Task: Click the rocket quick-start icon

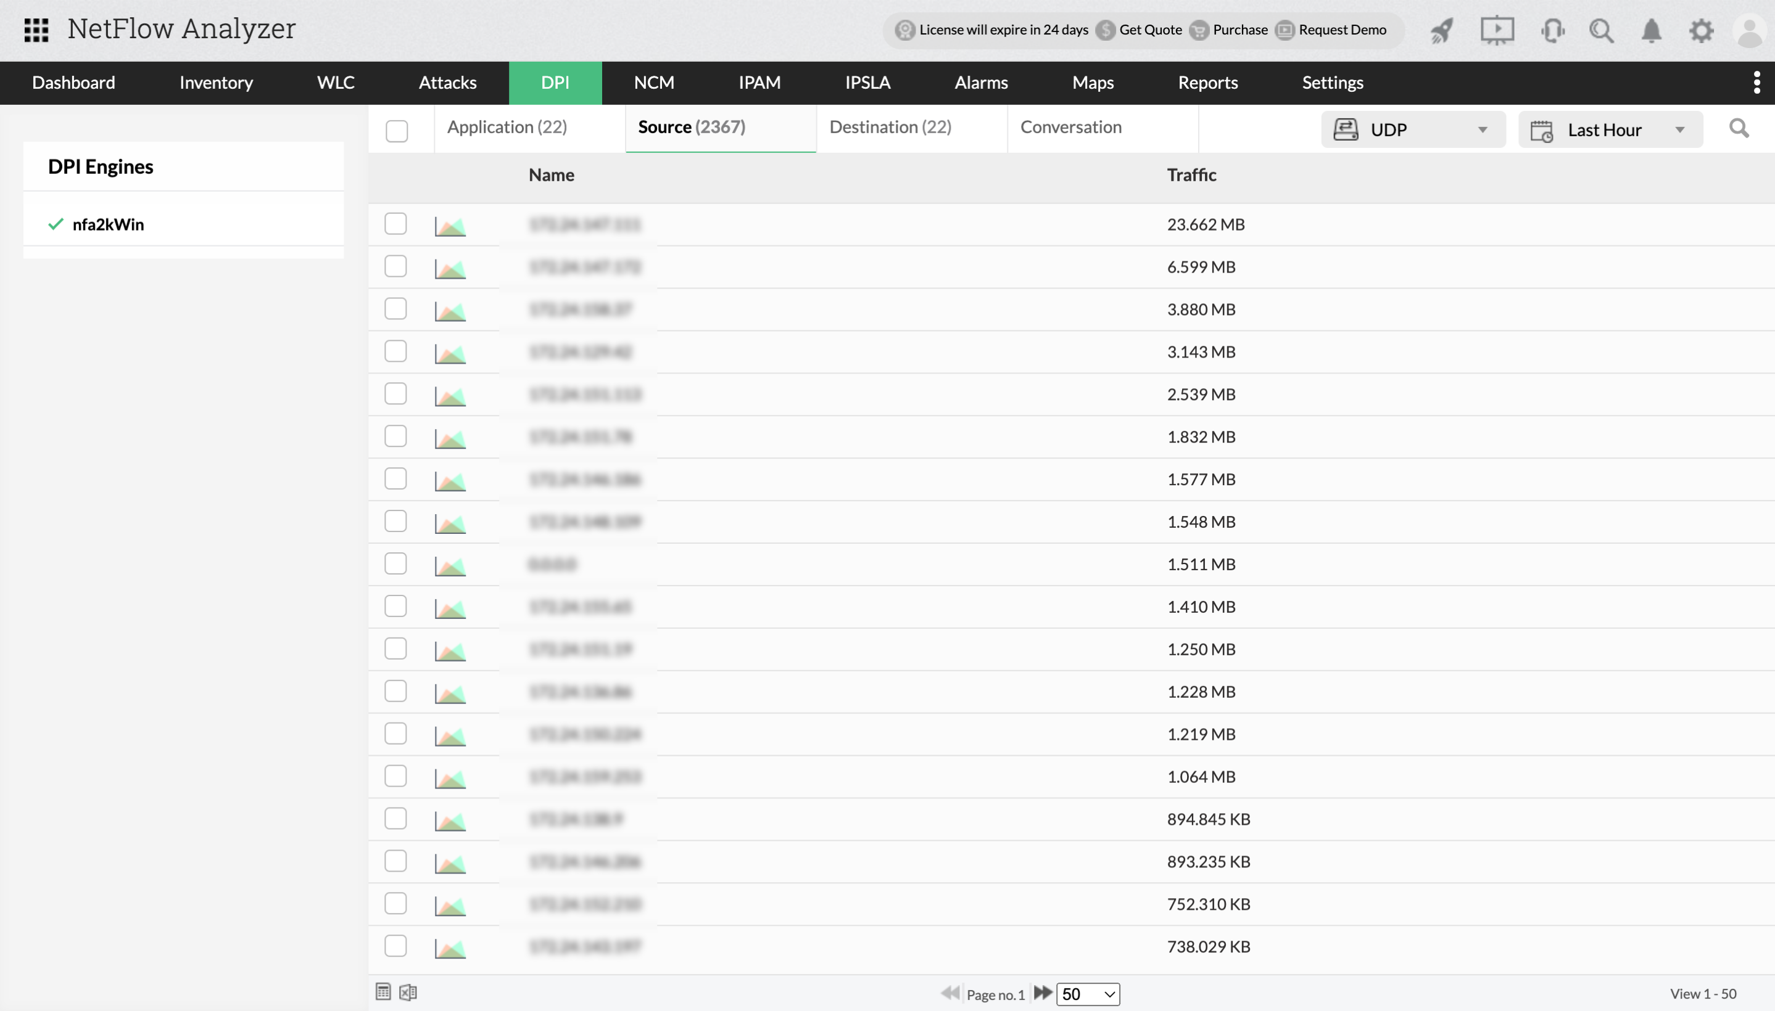Action: (x=1442, y=31)
